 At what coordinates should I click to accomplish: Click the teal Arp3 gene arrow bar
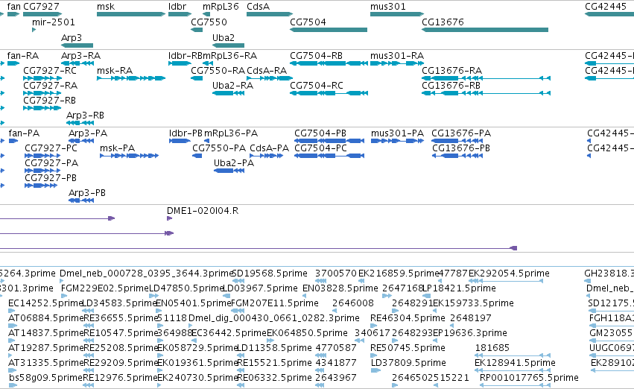(x=77, y=45)
